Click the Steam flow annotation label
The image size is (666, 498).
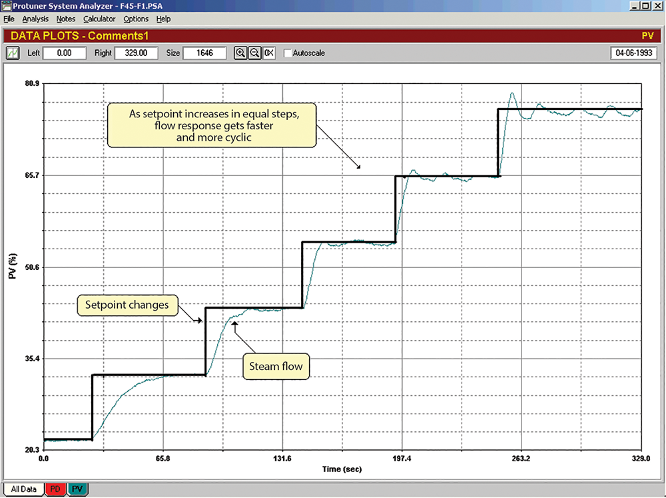276,366
